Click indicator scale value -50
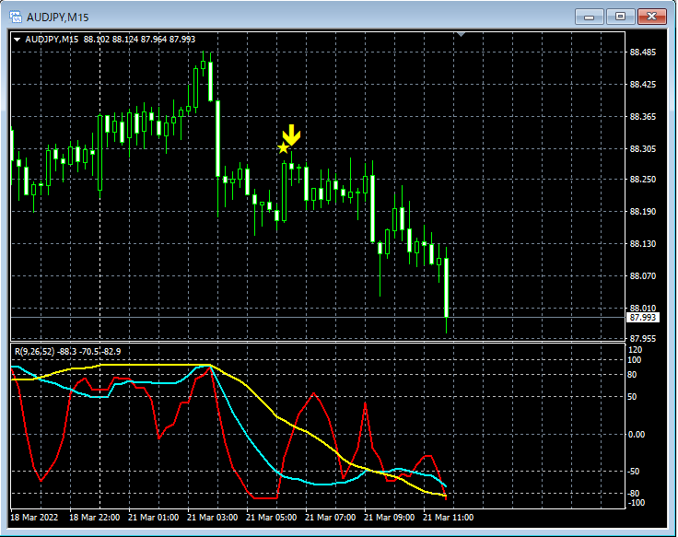The image size is (678, 537). tap(634, 472)
